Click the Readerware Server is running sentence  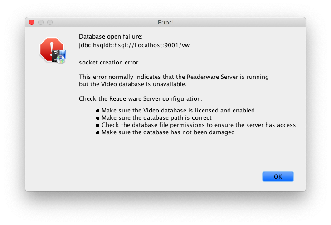point(174,77)
